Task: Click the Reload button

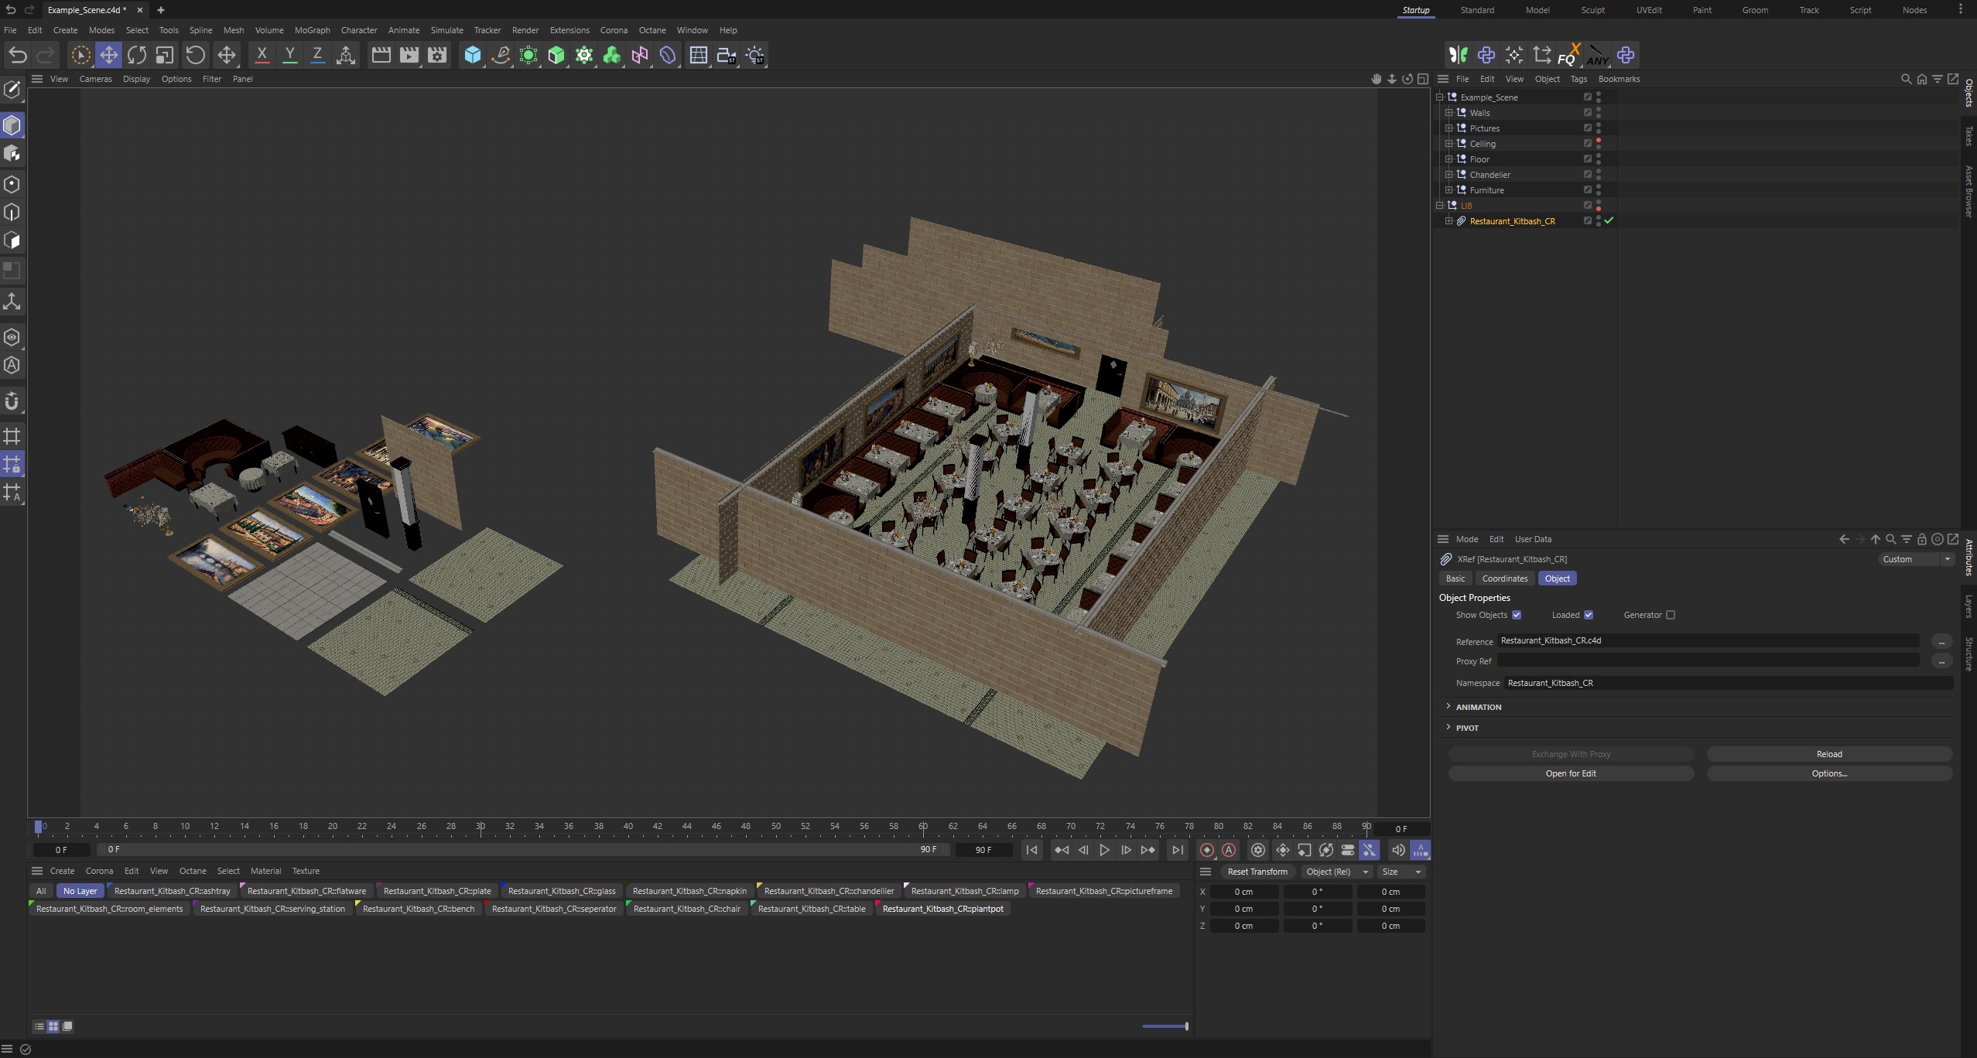Action: coord(1828,754)
